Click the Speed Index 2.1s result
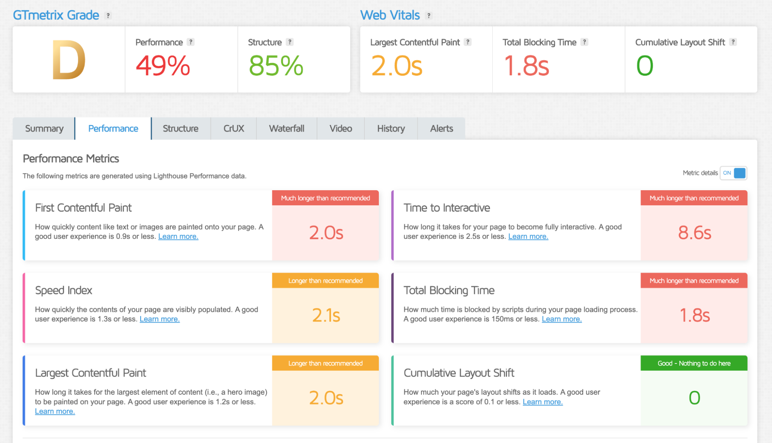Viewport: 772px width, 443px height. click(326, 315)
